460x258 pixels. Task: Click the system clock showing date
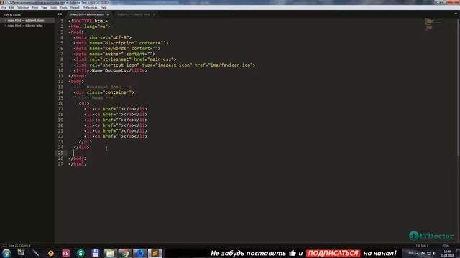coord(447,253)
